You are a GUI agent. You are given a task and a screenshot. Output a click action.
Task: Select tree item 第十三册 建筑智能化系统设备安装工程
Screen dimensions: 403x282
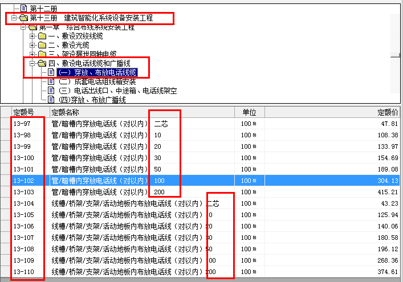[91, 18]
